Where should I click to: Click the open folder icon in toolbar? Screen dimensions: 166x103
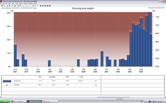[x=2, y=6]
